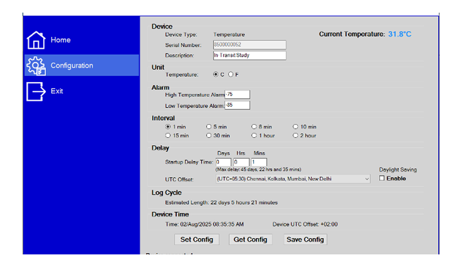
Task: Click the Save Config button
Action: pos(305,240)
